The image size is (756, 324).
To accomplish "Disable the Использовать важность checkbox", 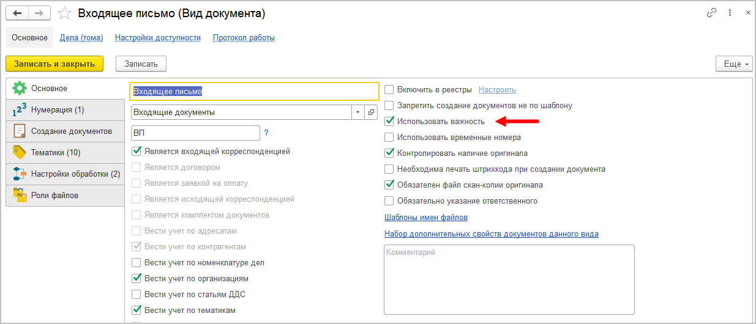I will (389, 122).
